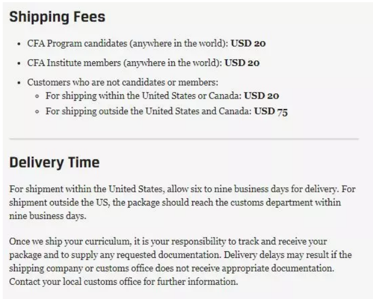This screenshot has height=299, width=373.
Task: Select USD 20 price for United States or Canada shipping
Action: click(x=261, y=96)
